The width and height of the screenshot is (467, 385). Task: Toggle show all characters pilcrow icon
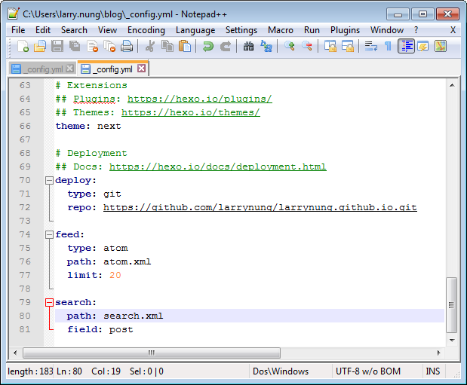pos(388,46)
